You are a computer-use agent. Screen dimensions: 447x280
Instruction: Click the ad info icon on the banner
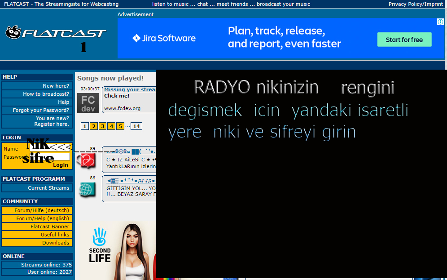440,22
